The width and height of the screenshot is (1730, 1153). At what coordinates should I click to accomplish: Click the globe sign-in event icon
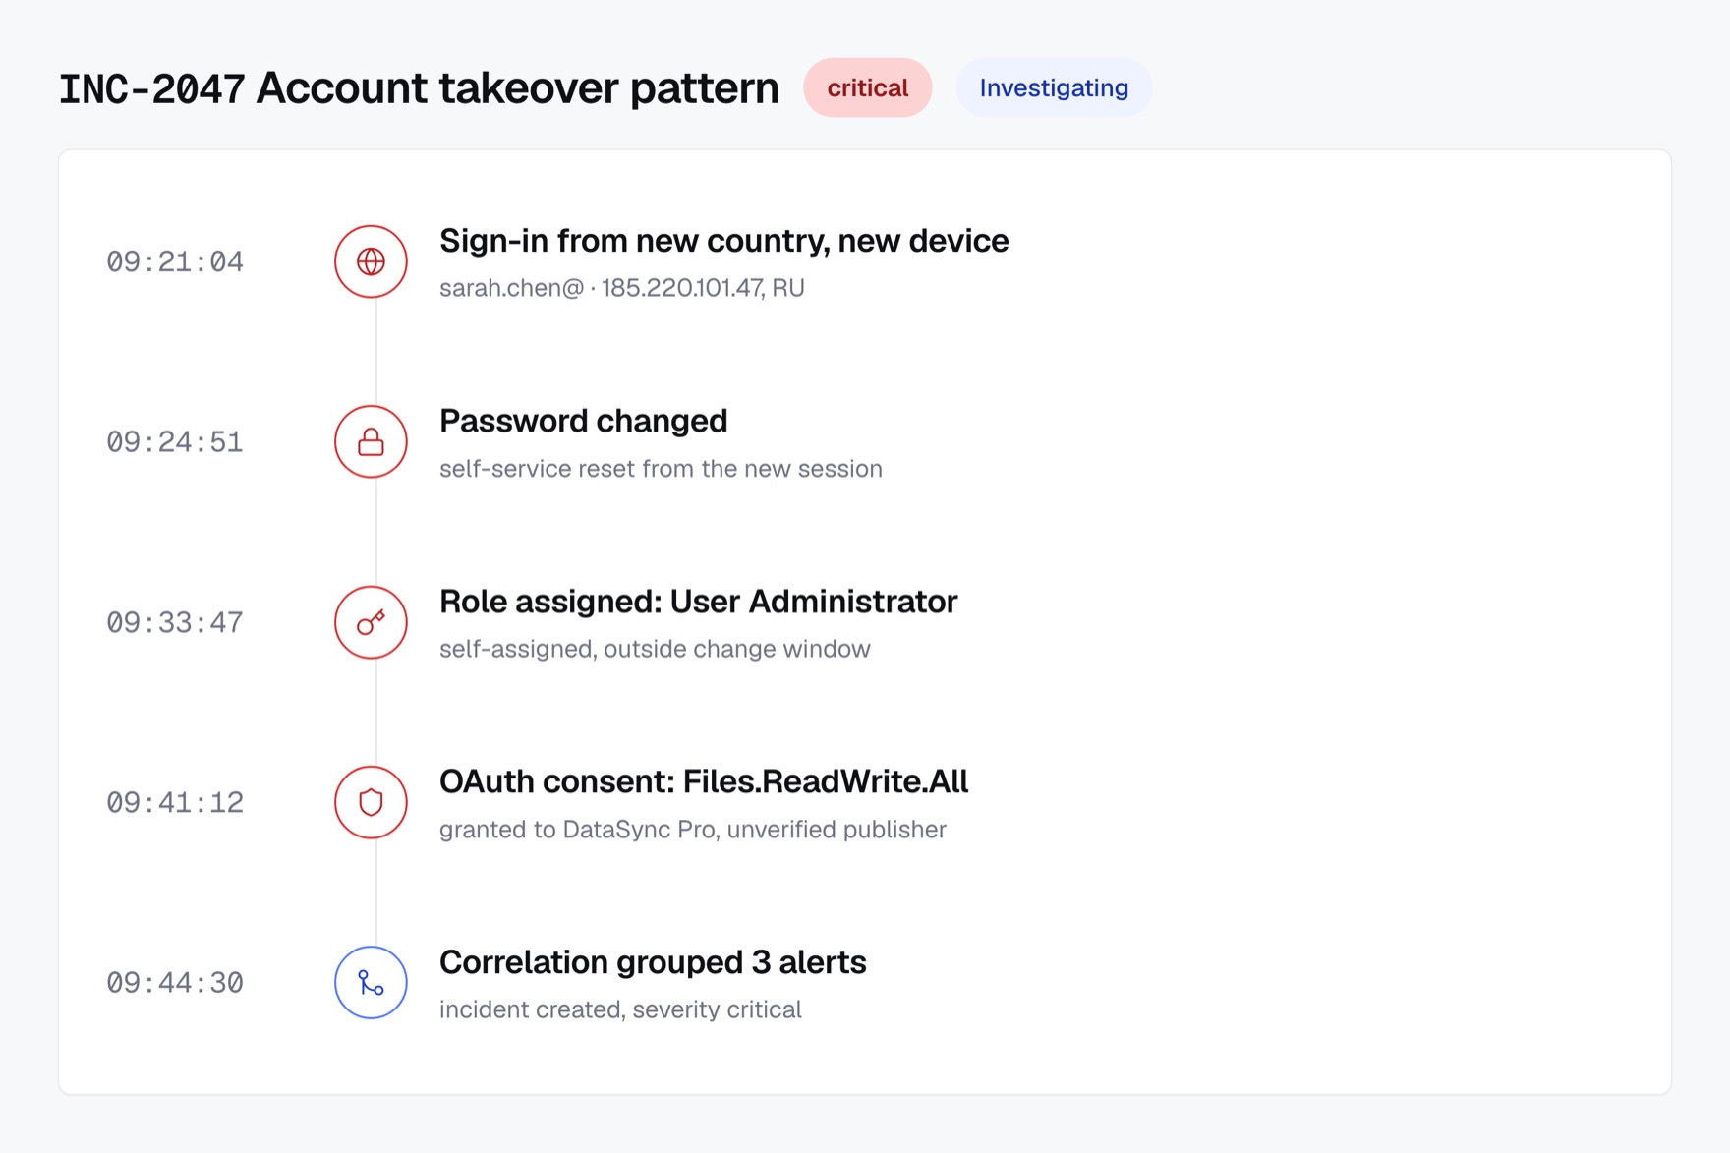point(371,261)
